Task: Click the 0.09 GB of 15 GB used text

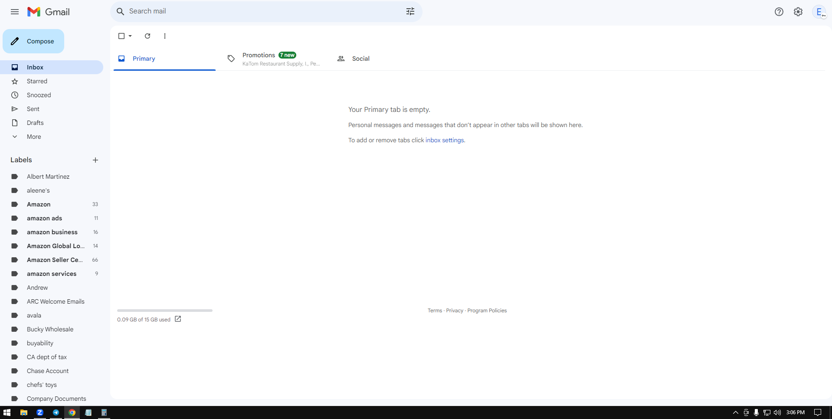Action: click(144, 320)
